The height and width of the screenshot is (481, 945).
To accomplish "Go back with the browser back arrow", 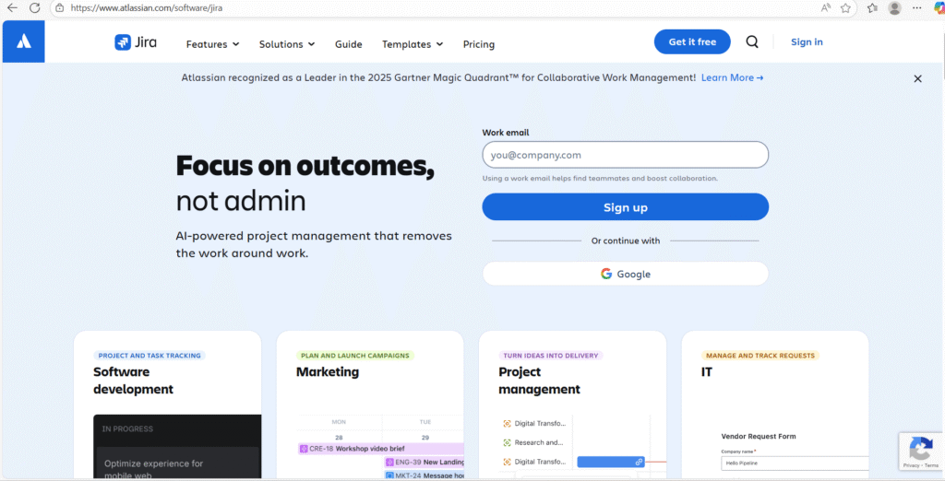I will 11,7.
